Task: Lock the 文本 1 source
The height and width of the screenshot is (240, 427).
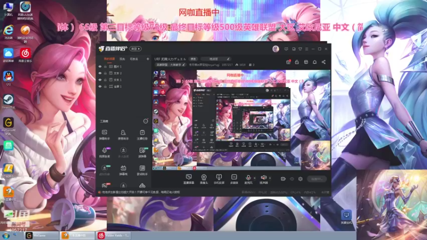Action: tap(105, 79)
